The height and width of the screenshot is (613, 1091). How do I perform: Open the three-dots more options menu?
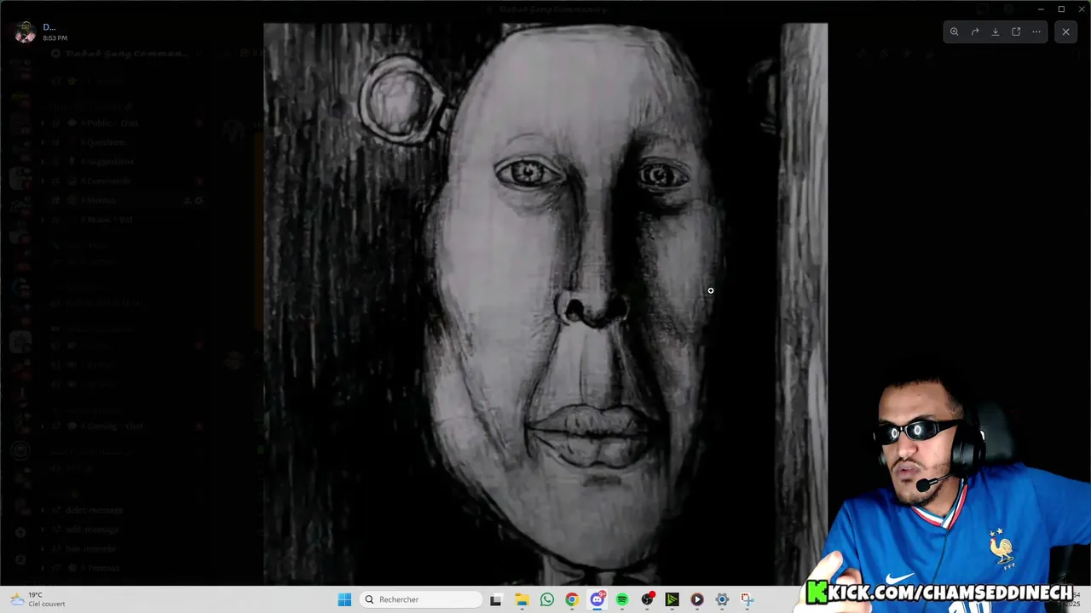pyautogui.click(x=1036, y=32)
